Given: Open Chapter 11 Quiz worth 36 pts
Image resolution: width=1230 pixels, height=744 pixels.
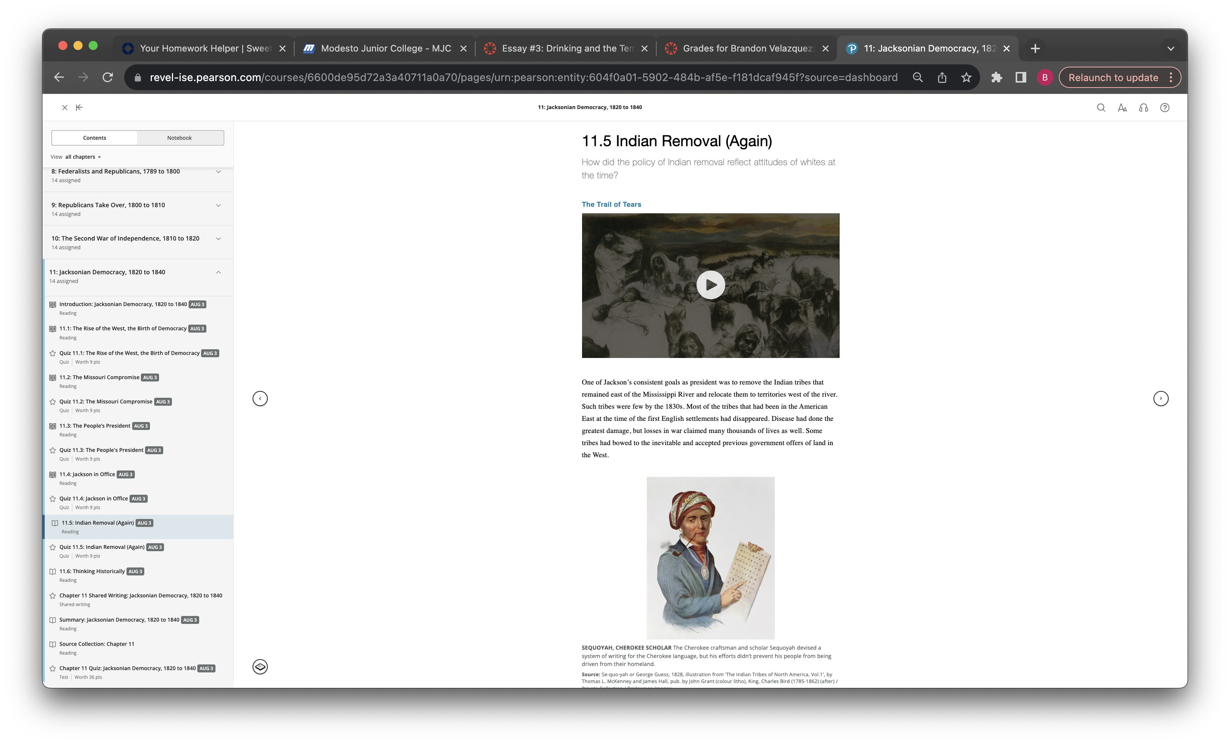Looking at the screenshot, I should click(127, 669).
